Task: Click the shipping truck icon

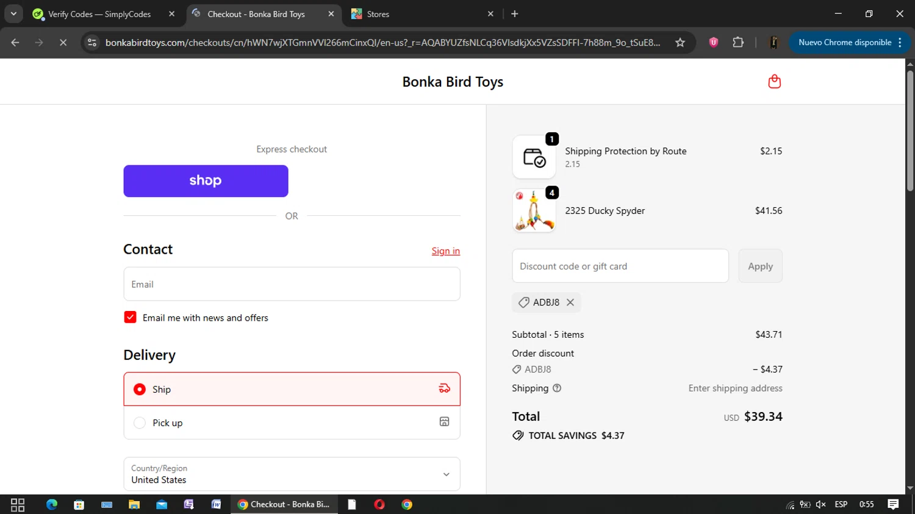Action: click(445, 388)
